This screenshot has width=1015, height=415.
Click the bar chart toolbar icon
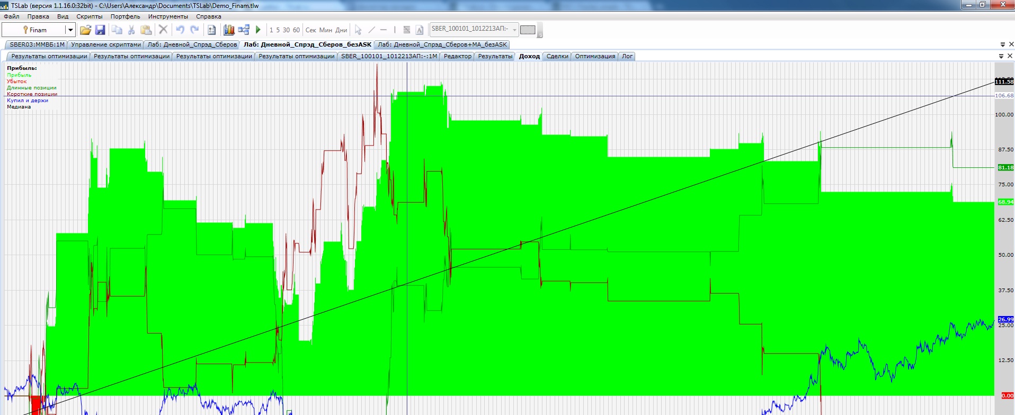pos(229,30)
